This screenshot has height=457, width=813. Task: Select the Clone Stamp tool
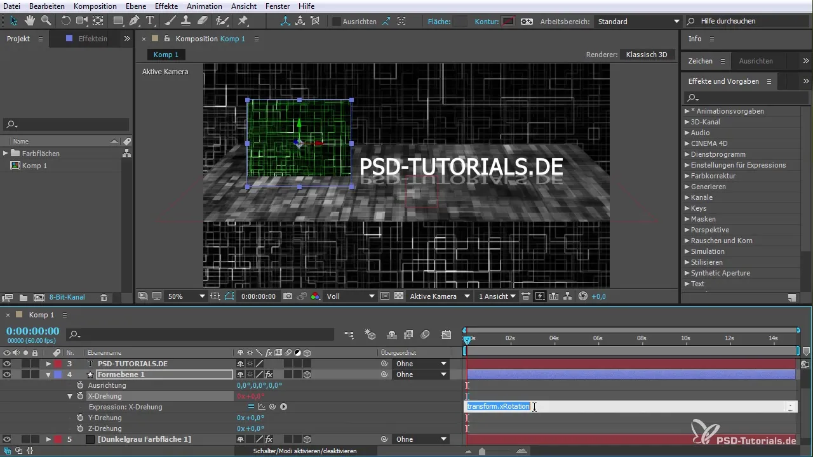pos(186,20)
